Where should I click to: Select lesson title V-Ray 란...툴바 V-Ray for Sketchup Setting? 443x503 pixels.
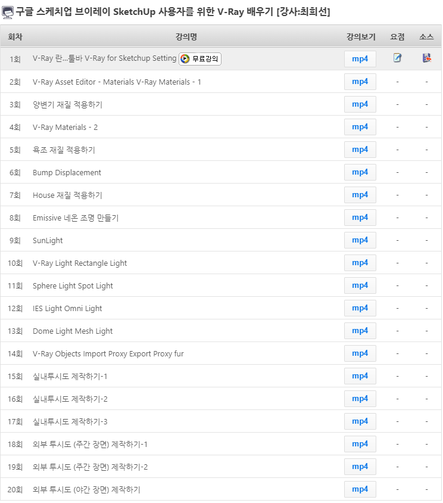pos(105,58)
